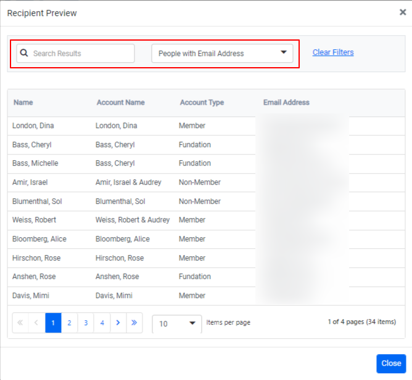Screen dimensions: 412x380
Task: Open the People with Email Address dropdown
Action: (x=222, y=53)
